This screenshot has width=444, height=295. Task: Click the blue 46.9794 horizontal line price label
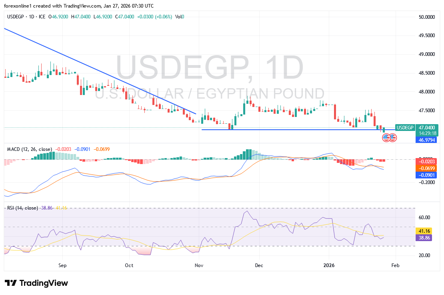pyautogui.click(x=426, y=140)
